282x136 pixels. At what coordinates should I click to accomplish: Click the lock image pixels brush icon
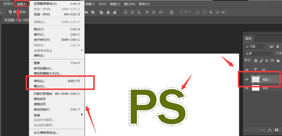(x=261, y=60)
